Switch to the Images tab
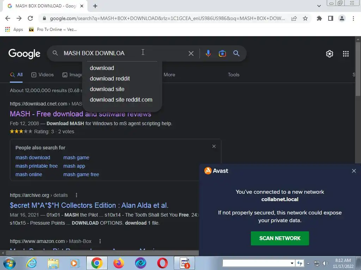The width and height of the screenshot is (361, 270). [x=72, y=75]
